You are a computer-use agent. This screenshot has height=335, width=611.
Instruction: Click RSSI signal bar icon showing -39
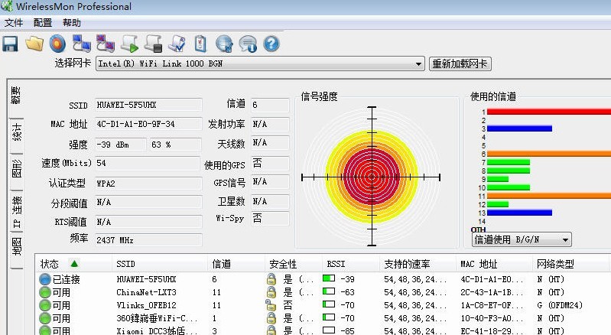click(329, 278)
